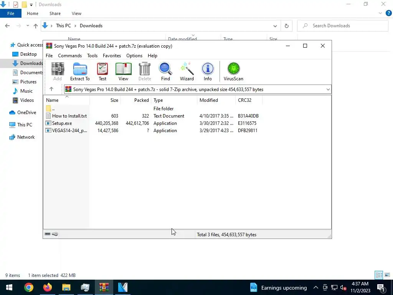Open Explorer help question mark

tap(388, 13)
